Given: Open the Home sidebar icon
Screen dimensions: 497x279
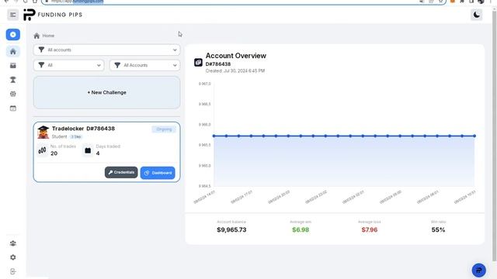Looking at the screenshot, I should (13, 51).
